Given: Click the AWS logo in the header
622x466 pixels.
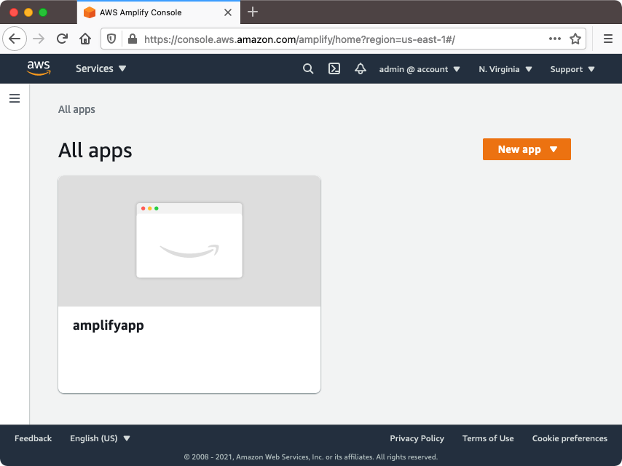Looking at the screenshot, I should click(x=39, y=68).
